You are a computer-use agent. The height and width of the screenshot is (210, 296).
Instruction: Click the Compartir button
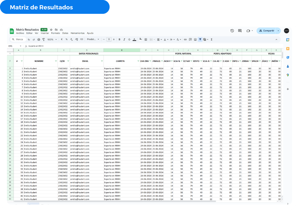click(x=266, y=31)
